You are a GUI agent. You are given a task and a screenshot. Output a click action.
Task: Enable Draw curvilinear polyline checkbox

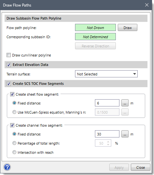[8, 55]
